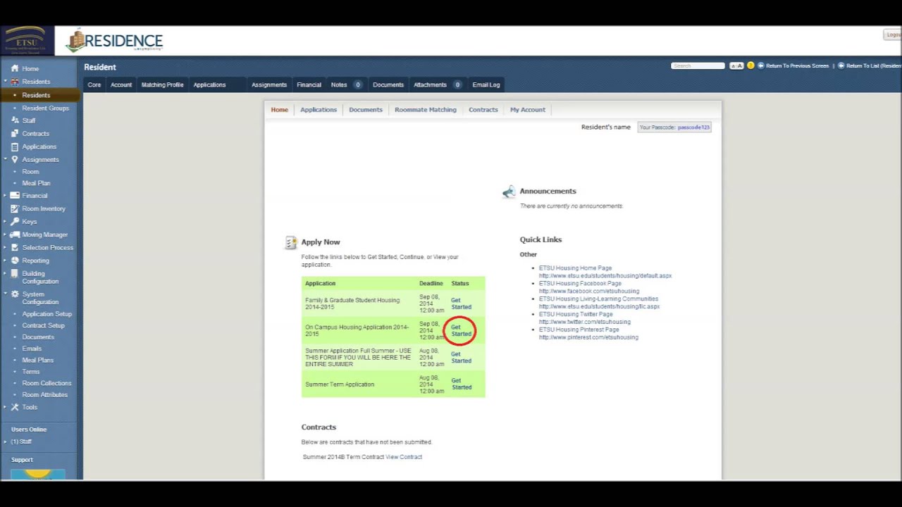Viewport: 902px width, 507px height.
Task: Click the ETSU logo in top corner
Action: click(x=25, y=41)
